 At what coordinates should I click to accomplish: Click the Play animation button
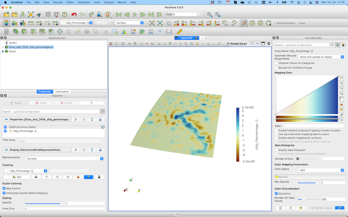pos(135,15)
